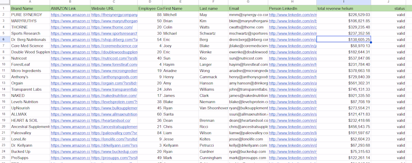This screenshot has height=163, width=412.
Task: Select column D header
Action: click(150, 2)
